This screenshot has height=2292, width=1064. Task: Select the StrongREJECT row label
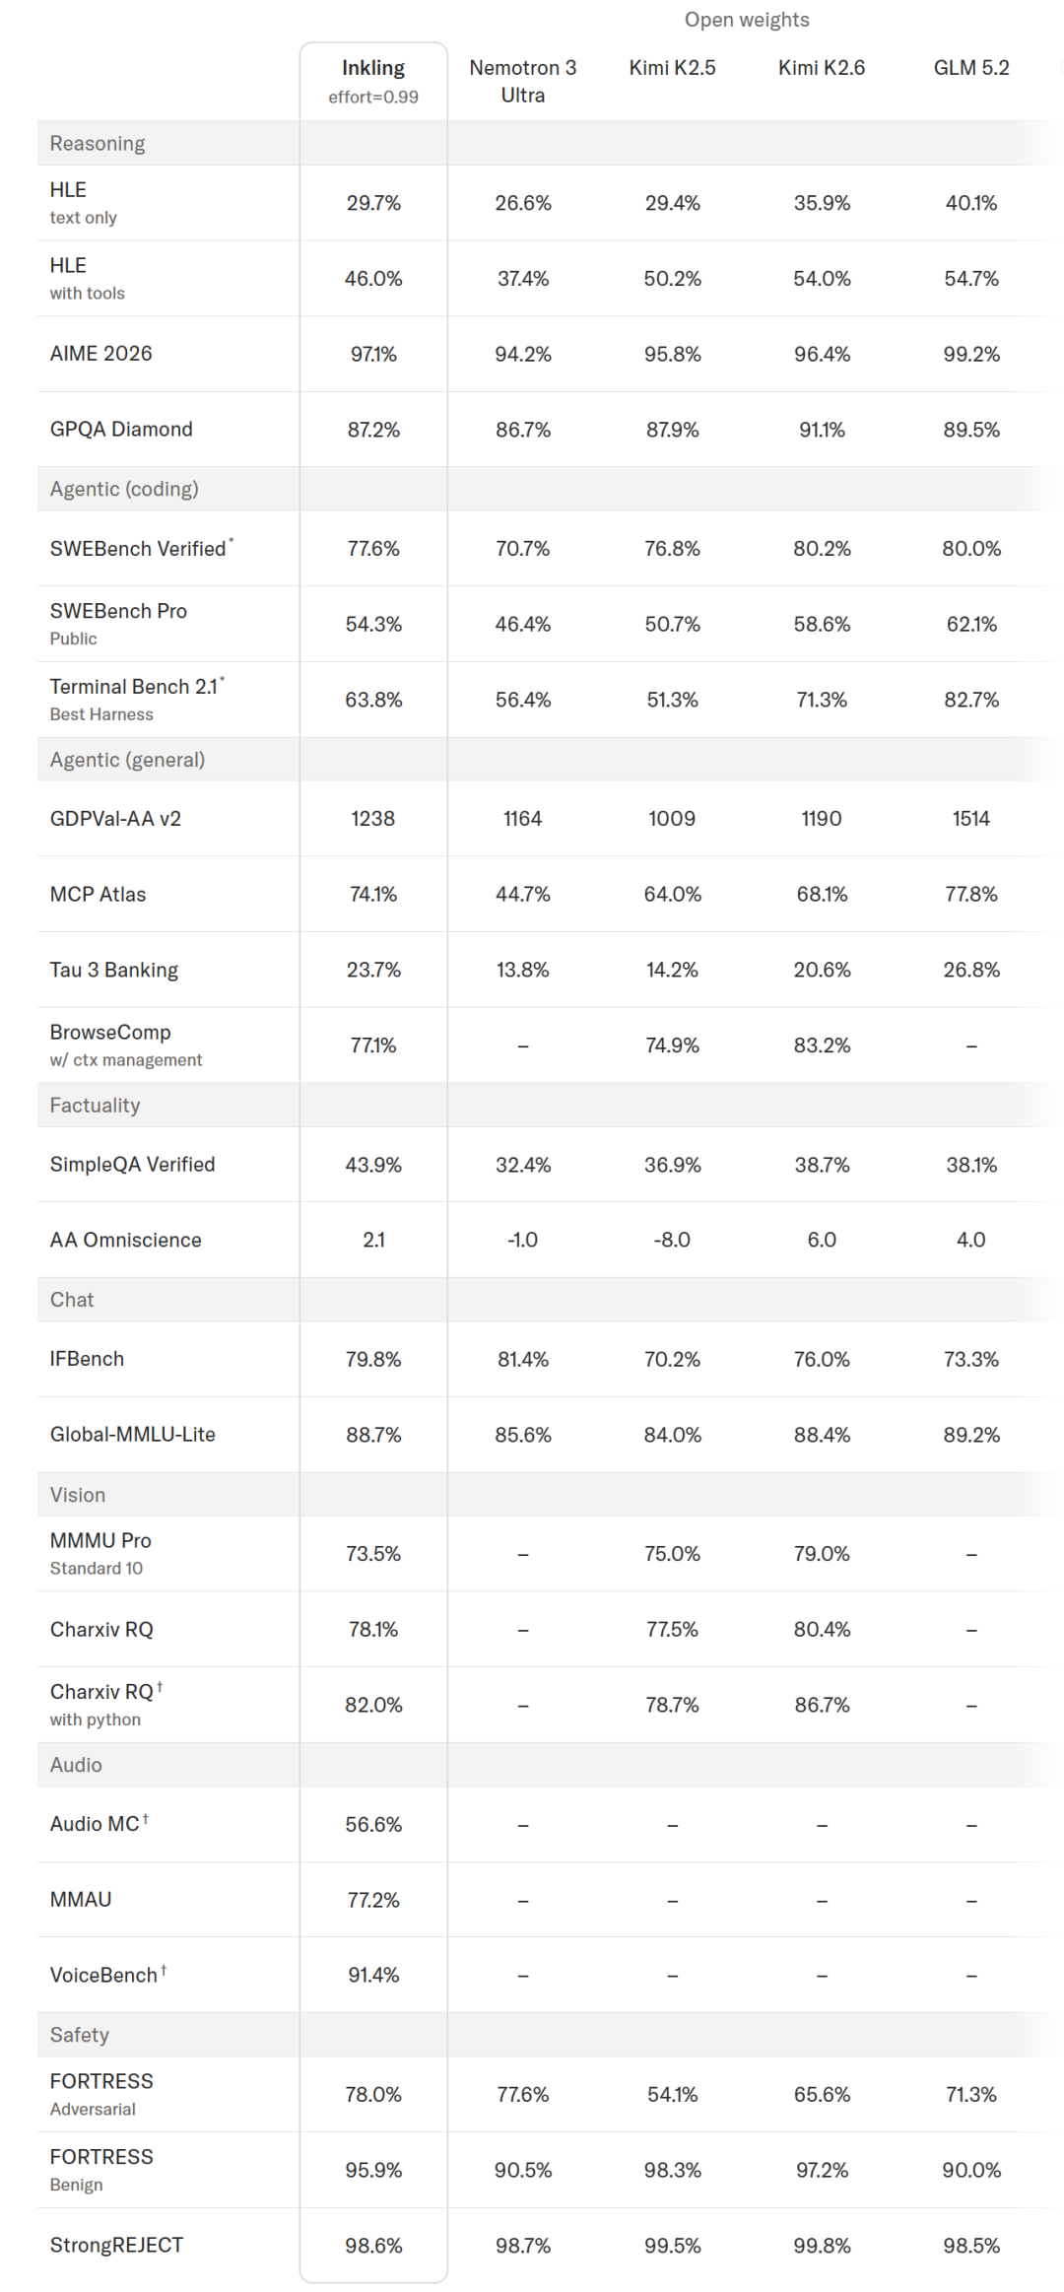(116, 2246)
